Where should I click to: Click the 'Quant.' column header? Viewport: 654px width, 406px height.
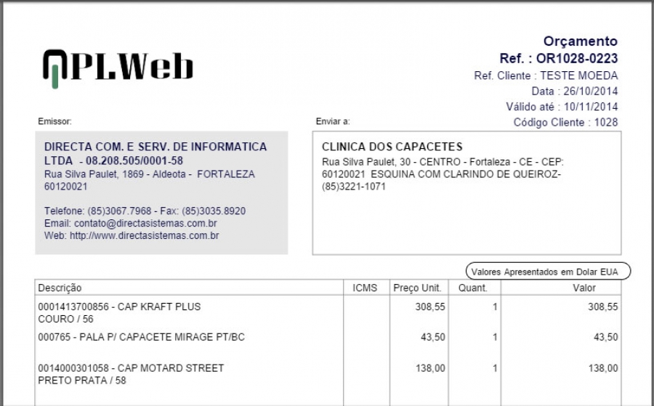pos(472,288)
